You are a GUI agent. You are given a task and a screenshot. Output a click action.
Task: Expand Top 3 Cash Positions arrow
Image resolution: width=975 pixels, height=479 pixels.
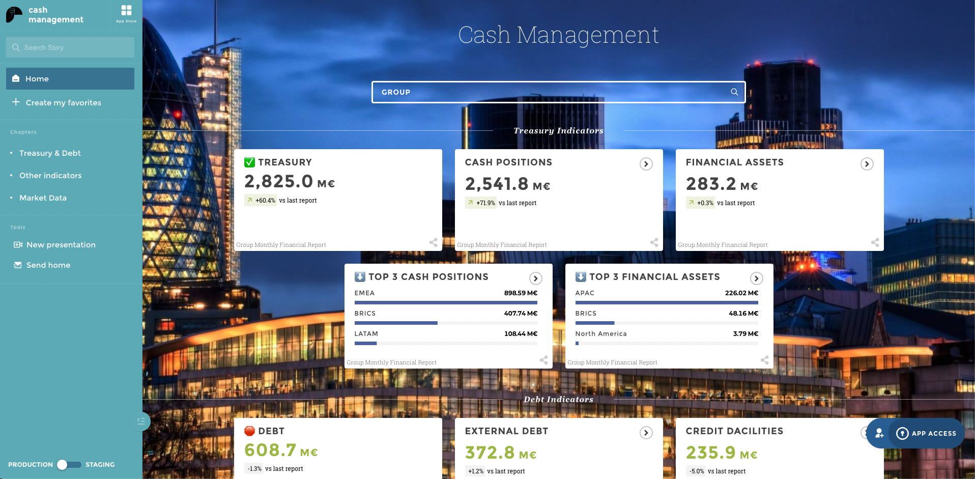coord(535,278)
